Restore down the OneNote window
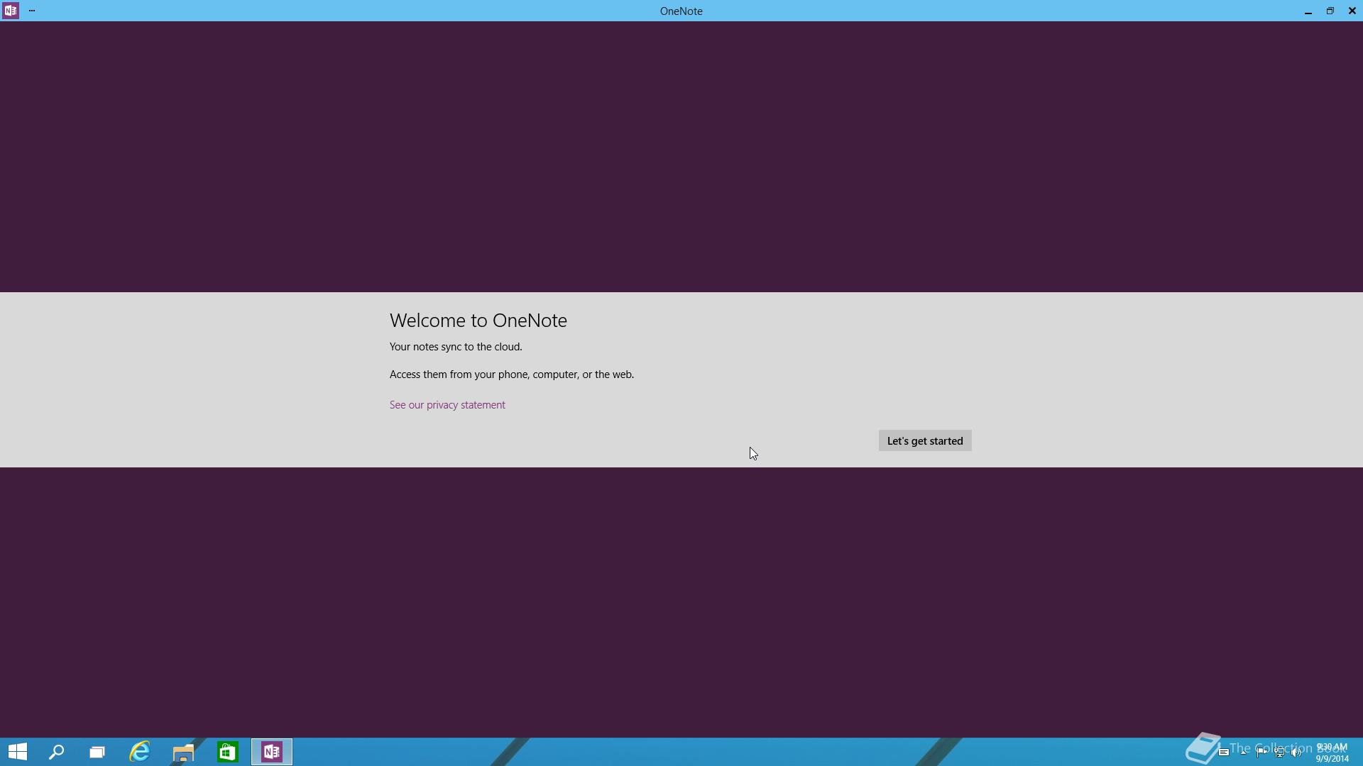 (1330, 11)
